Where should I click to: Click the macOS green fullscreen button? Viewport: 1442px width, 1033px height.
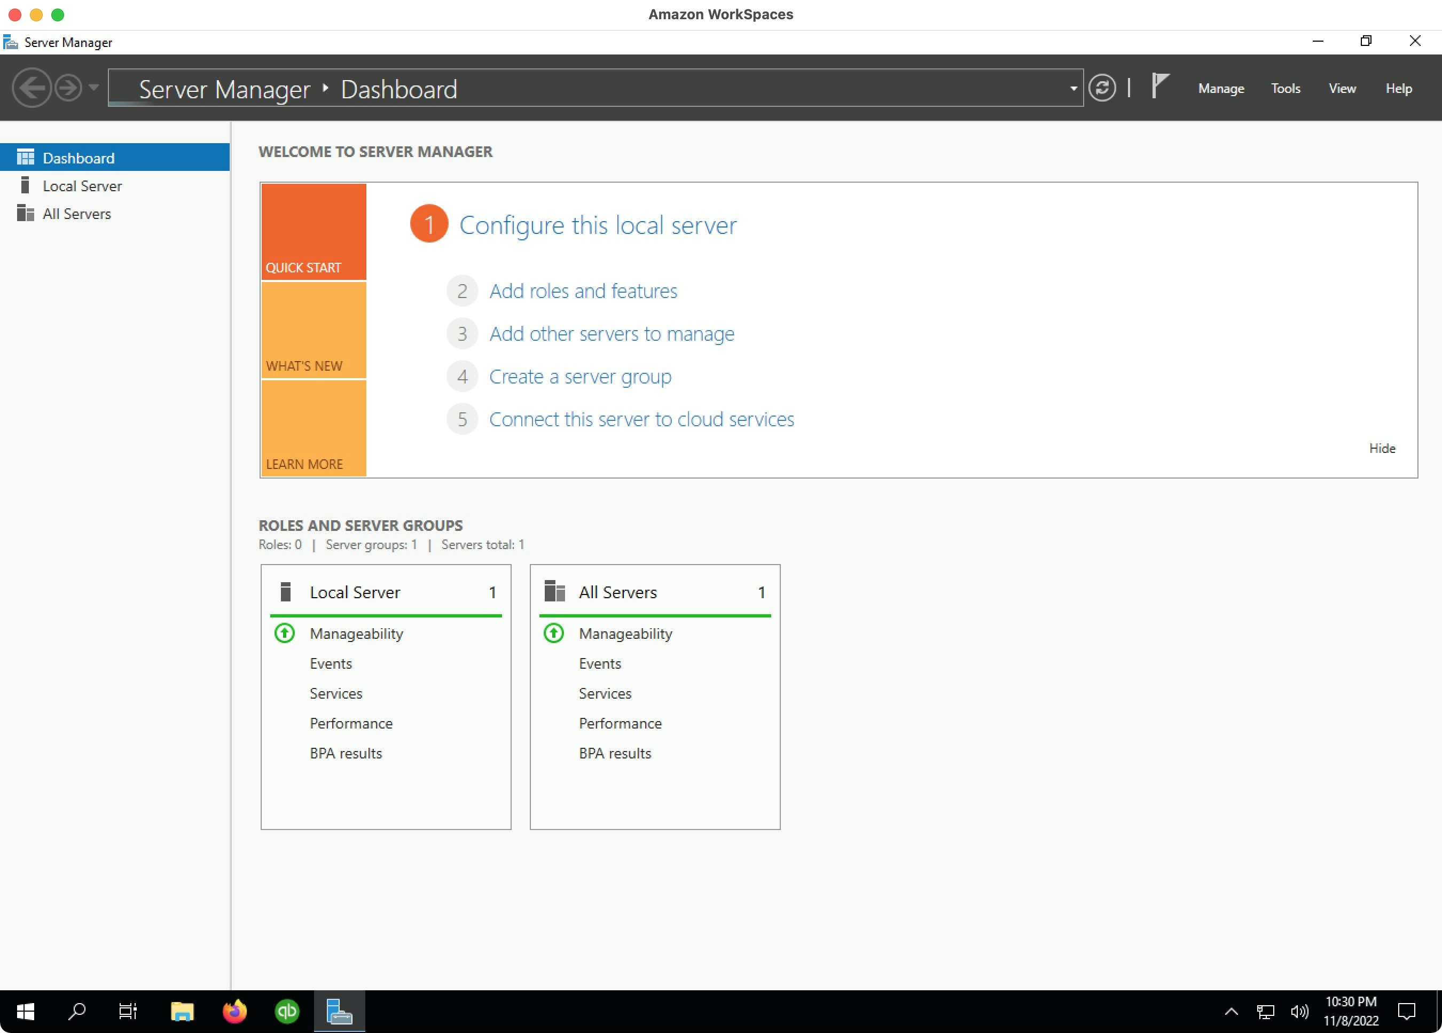[58, 14]
